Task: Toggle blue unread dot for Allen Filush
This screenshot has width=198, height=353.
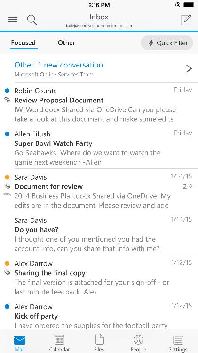Action: pyautogui.click(x=7, y=134)
